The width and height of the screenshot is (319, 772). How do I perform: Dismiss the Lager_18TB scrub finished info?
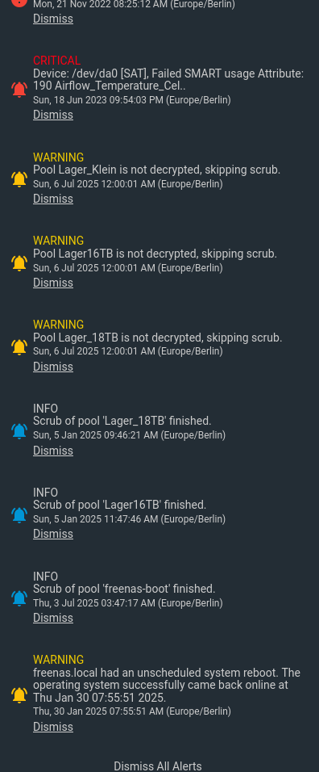point(53,451)
